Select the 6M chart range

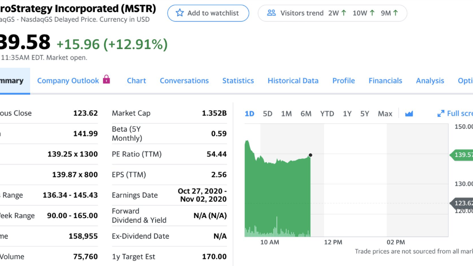(x=306, y=114)
